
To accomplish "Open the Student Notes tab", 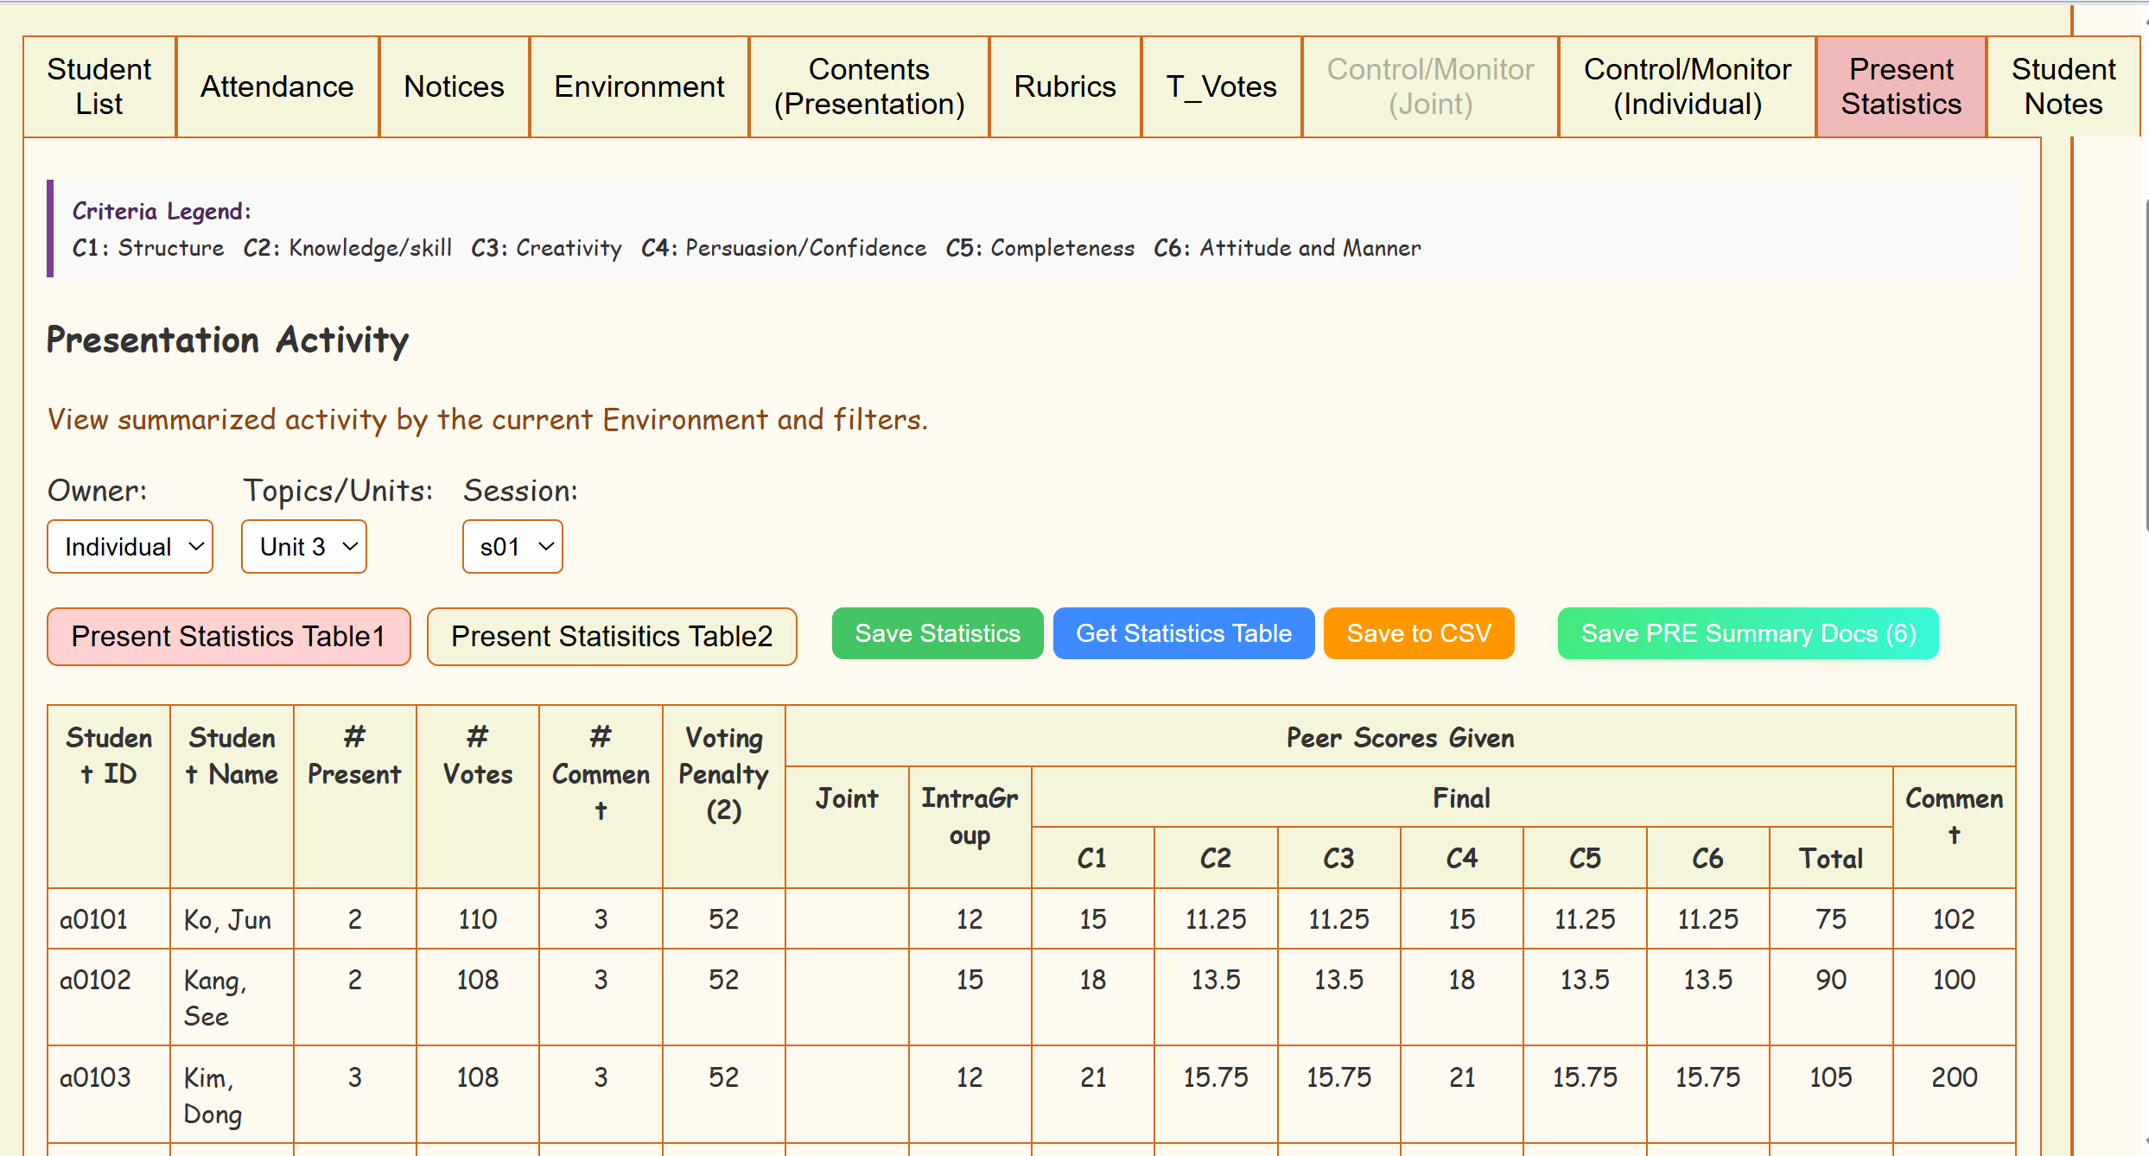I will [x=2063, y=86].
